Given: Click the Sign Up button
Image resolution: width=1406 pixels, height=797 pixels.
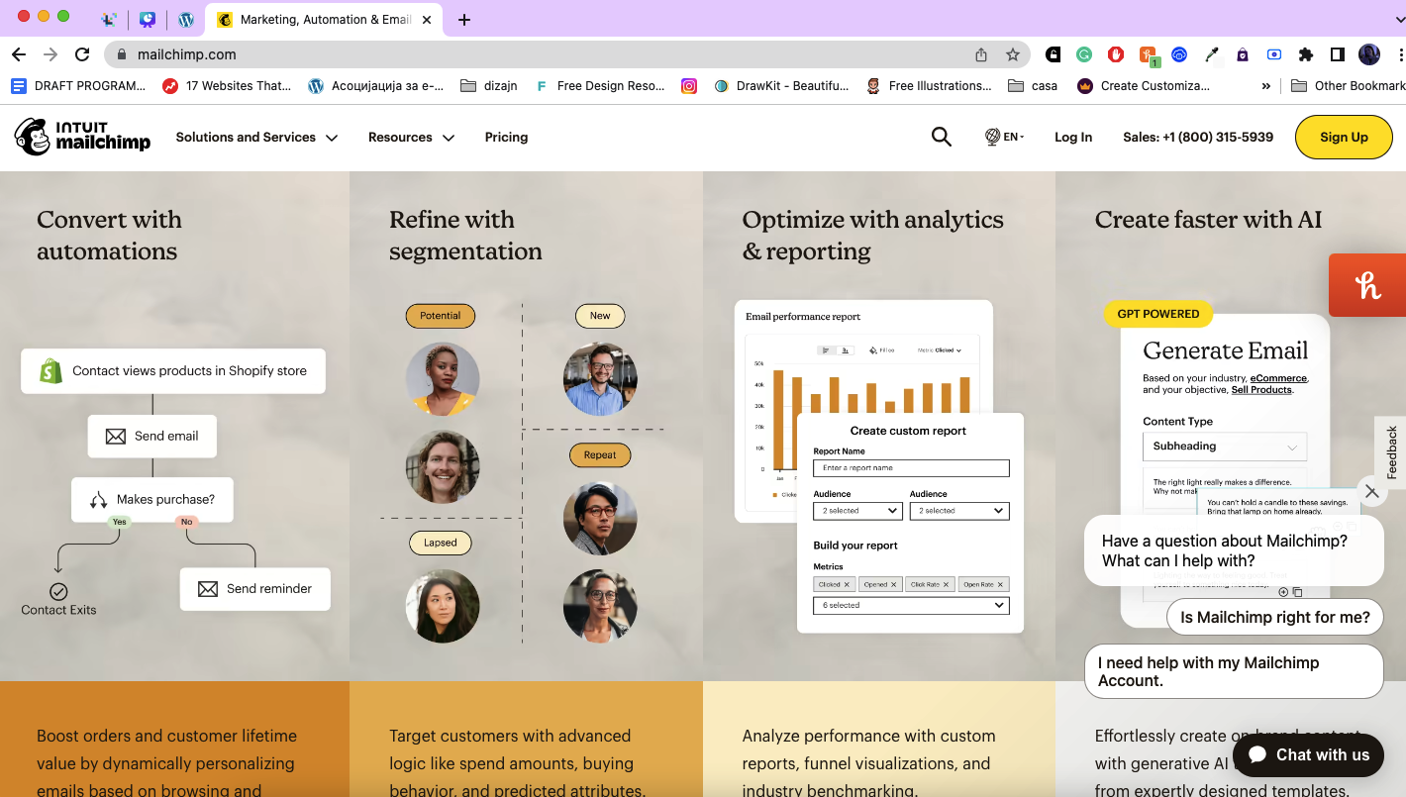Looking at the screenshot, I should [x=1344, y=137].
